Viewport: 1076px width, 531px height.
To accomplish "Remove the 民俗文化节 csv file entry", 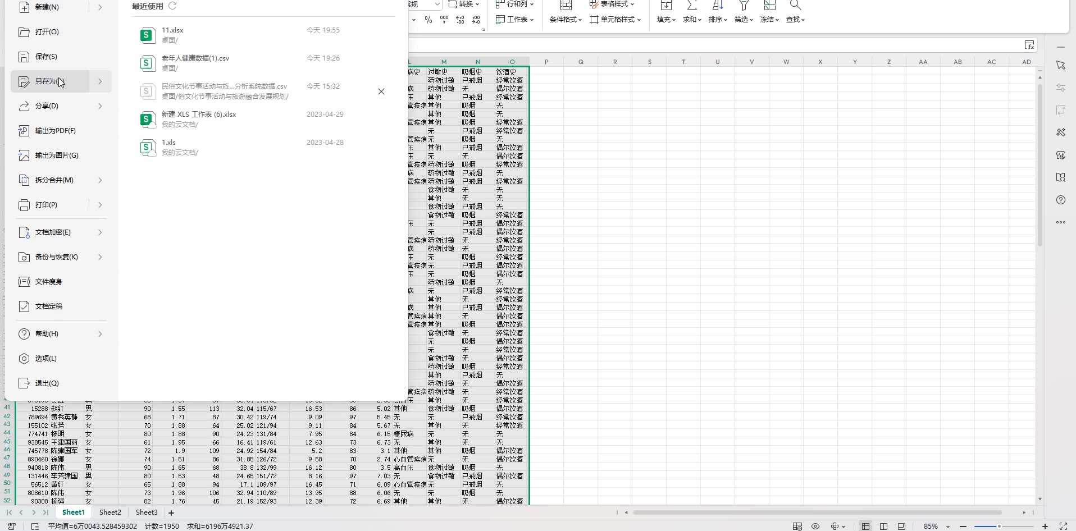I will 381,91.
